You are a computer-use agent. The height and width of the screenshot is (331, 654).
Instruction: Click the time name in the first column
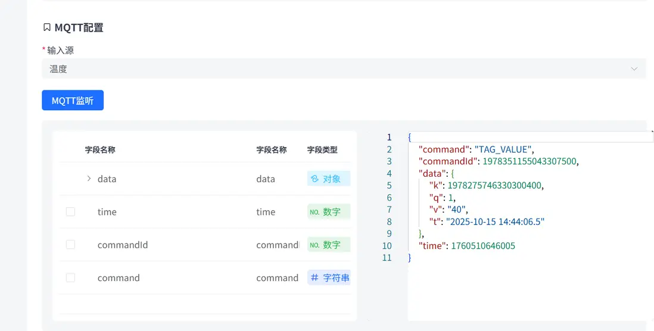tap(107, 212)
